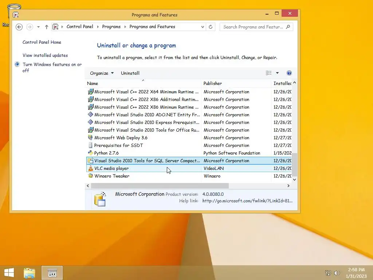Sort by the Name column header

tap(143, 83)
